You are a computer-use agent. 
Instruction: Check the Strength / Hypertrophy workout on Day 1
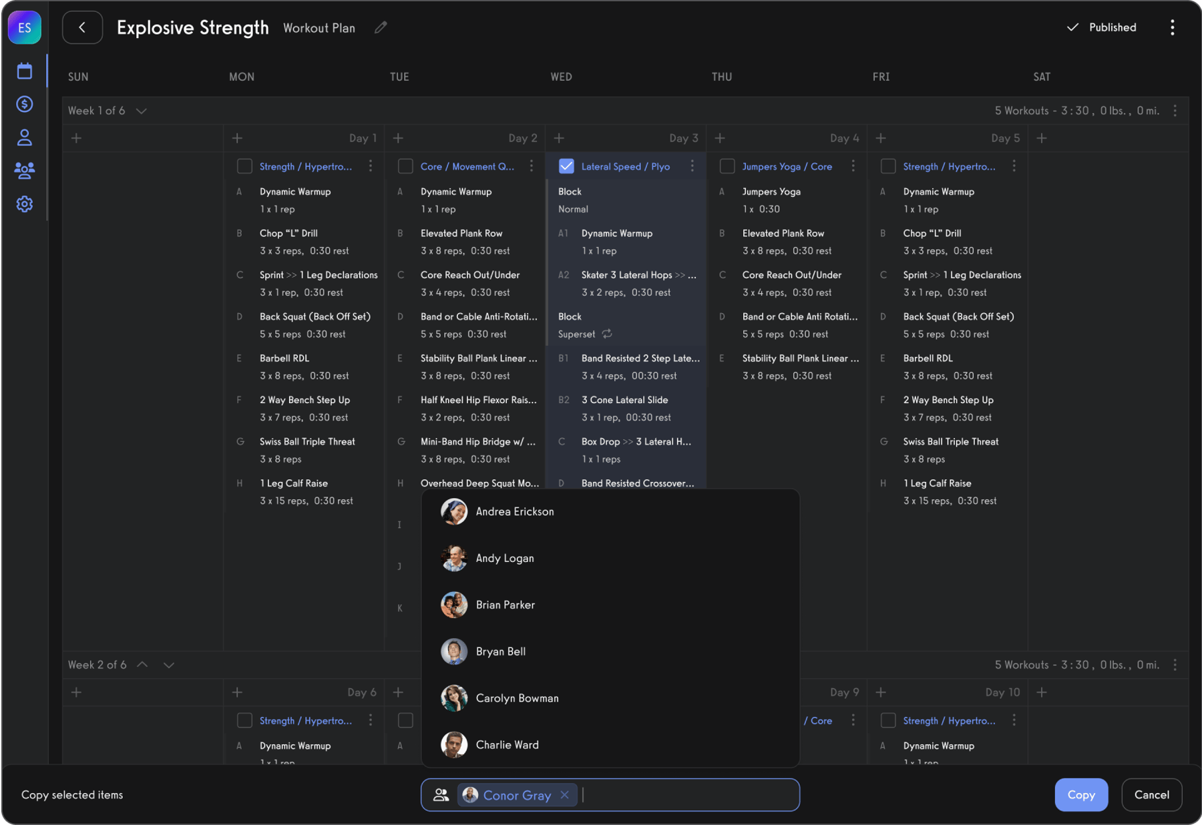(x=244, y=166)
